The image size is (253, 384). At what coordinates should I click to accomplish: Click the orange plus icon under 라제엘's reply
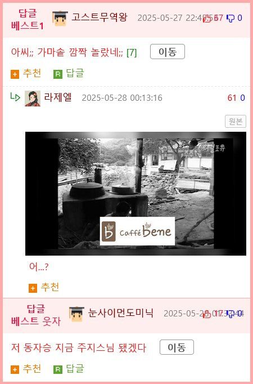click(x=33, y=288)
